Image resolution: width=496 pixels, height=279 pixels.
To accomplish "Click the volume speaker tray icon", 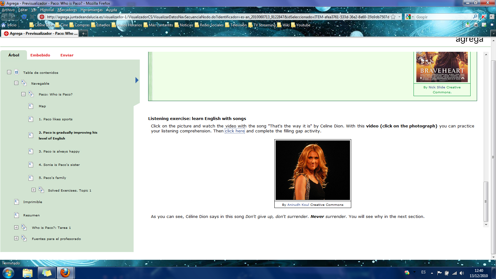I will [462, 273].
